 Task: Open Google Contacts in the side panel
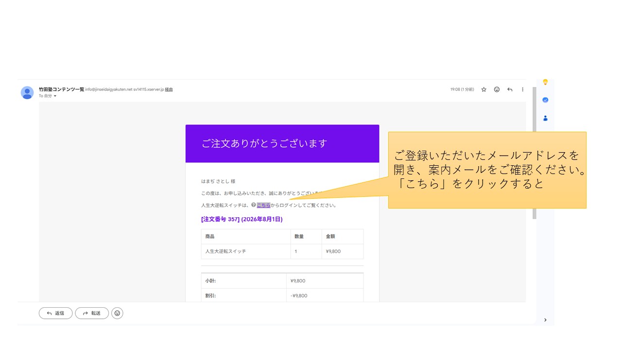(545, 118)
